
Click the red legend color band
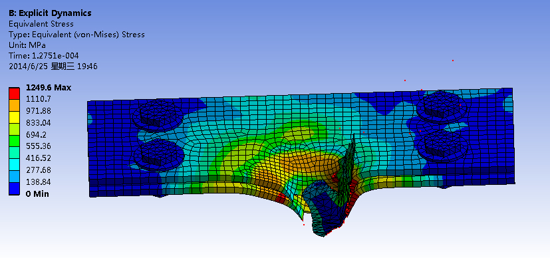[14, 93]
